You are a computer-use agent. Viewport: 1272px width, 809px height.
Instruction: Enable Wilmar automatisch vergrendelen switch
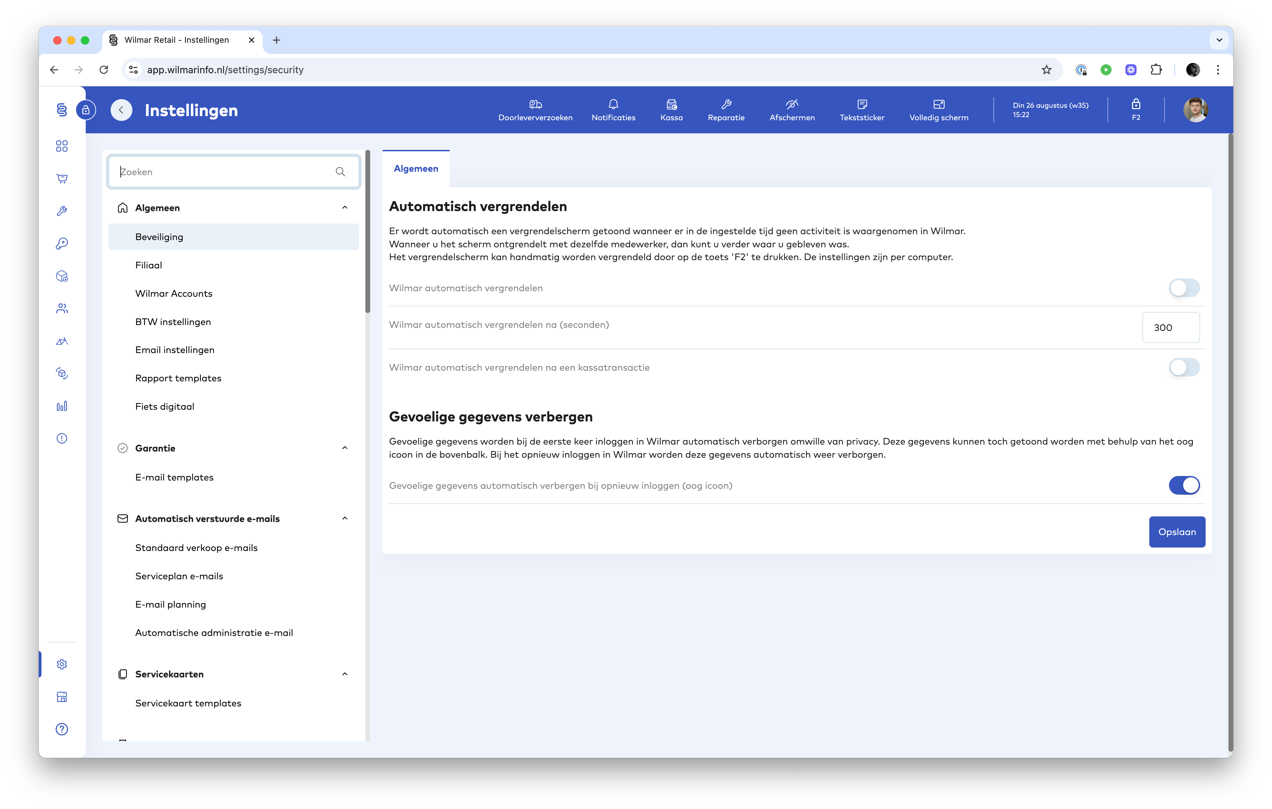pyautogui.click(x=1184, y=288)
